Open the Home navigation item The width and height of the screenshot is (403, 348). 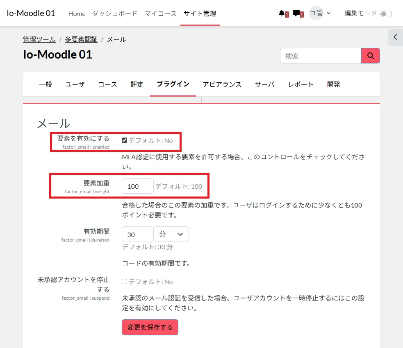(x=77, y=14)
